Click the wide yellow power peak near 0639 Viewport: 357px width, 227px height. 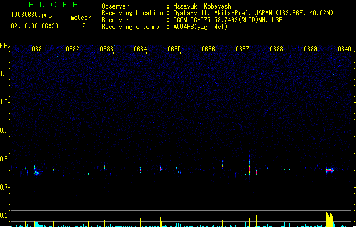330,220
